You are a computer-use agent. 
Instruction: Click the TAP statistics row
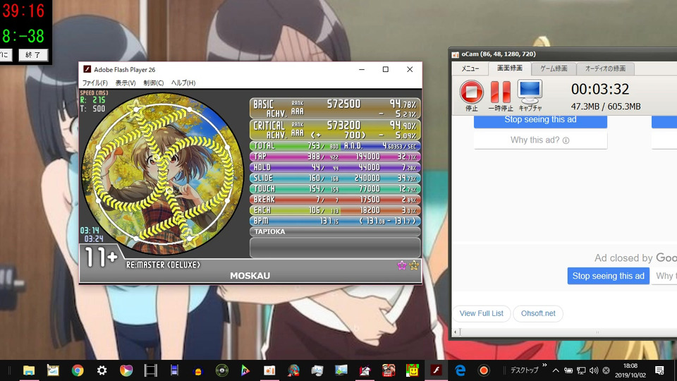coord(335,157)
